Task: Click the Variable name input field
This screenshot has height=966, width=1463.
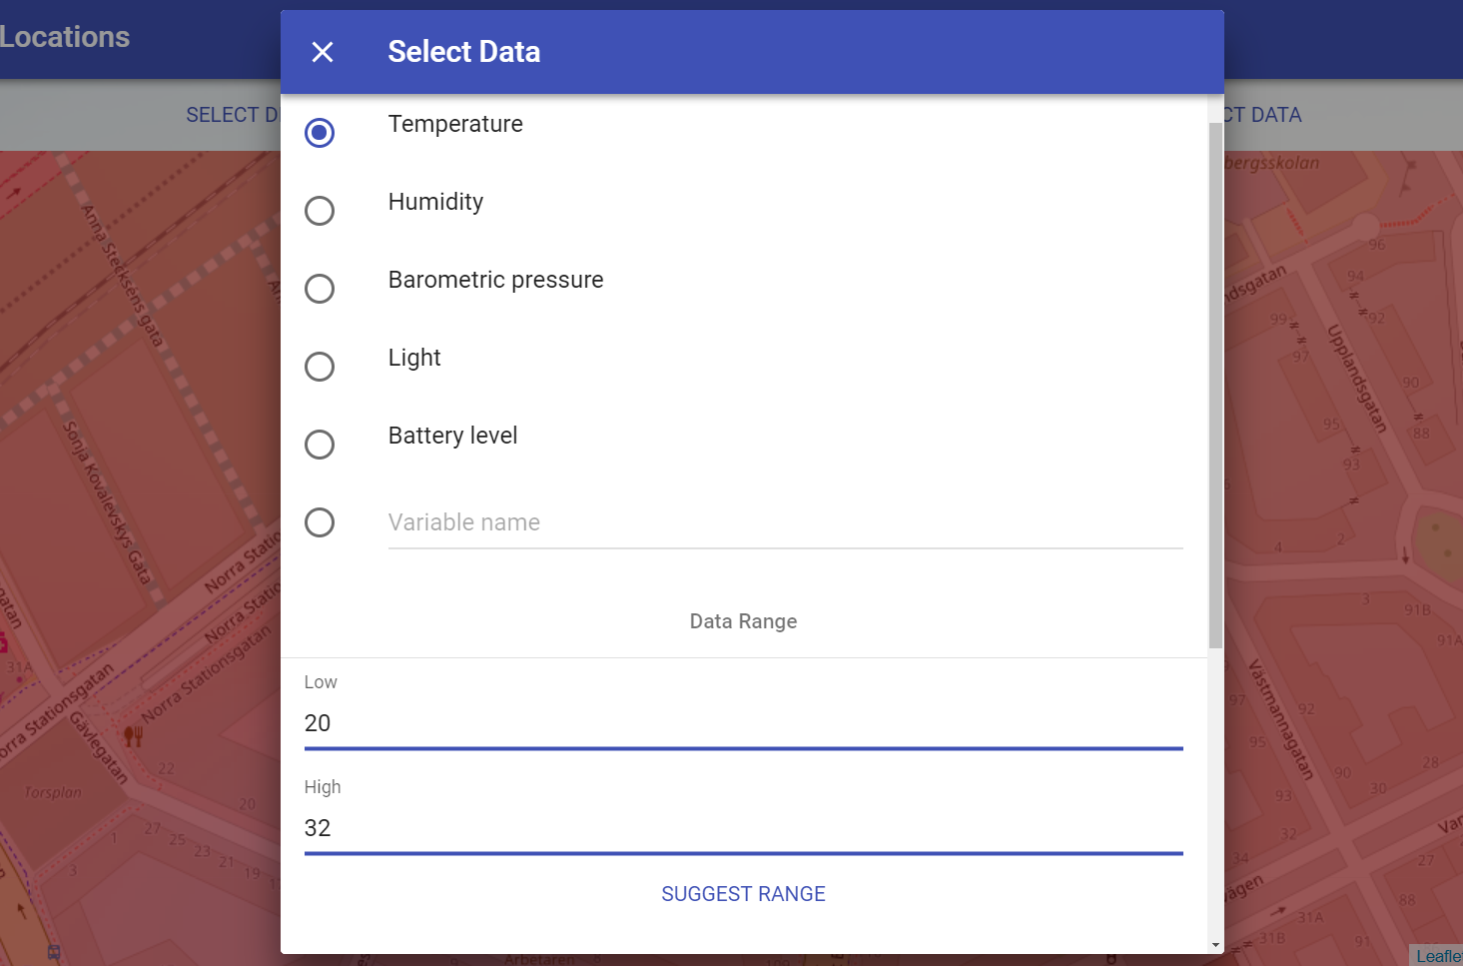Action: click(x=785, y=522)
